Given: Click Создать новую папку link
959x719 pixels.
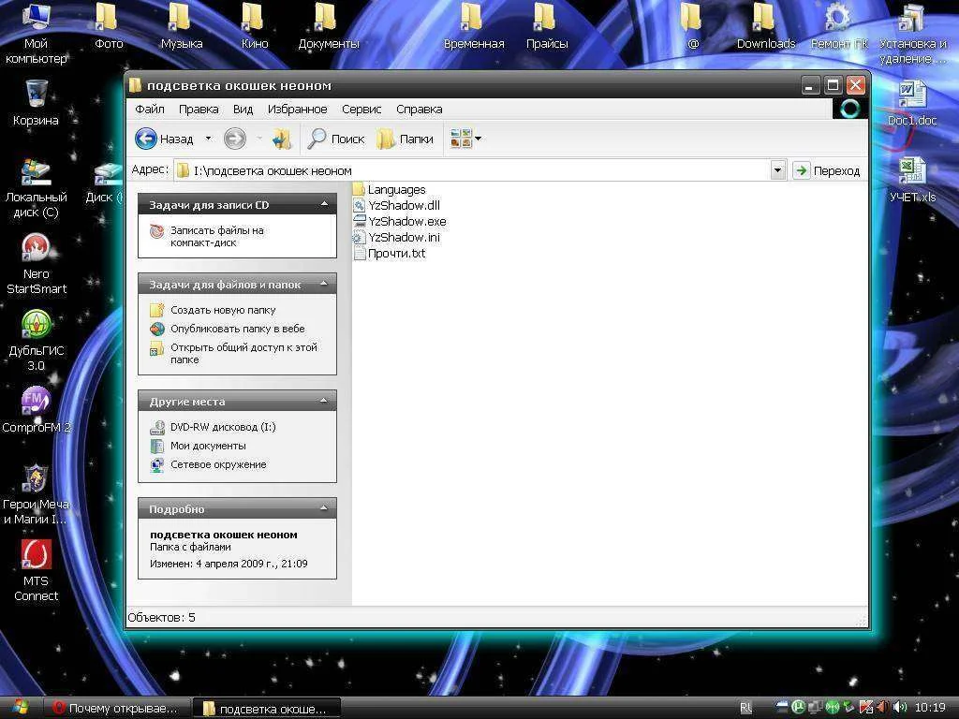Looking at the screenshot, I should click(x=222, y=310).
